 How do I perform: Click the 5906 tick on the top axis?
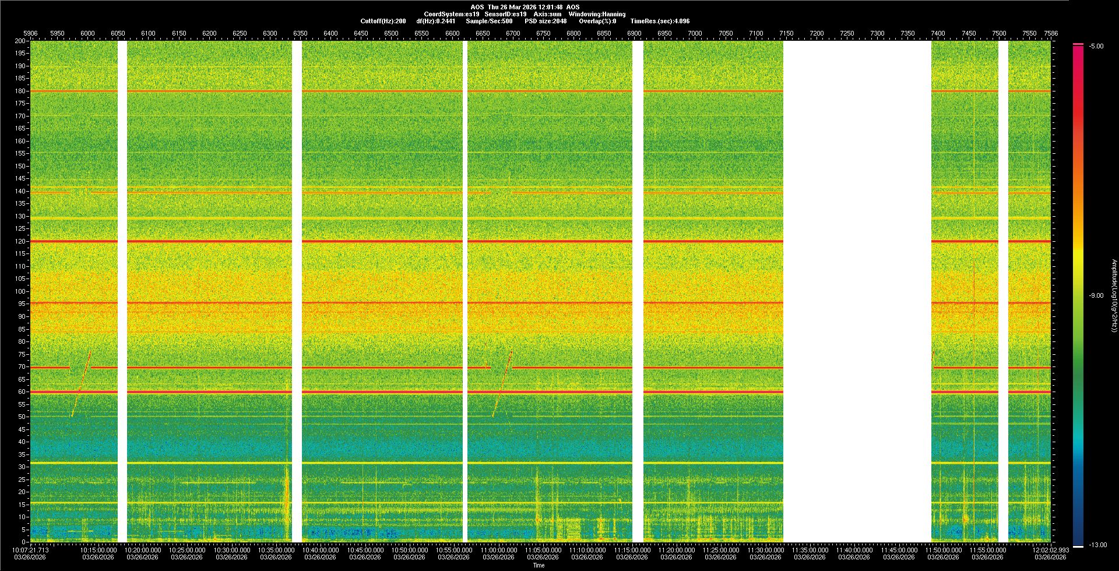coord(30,33)
